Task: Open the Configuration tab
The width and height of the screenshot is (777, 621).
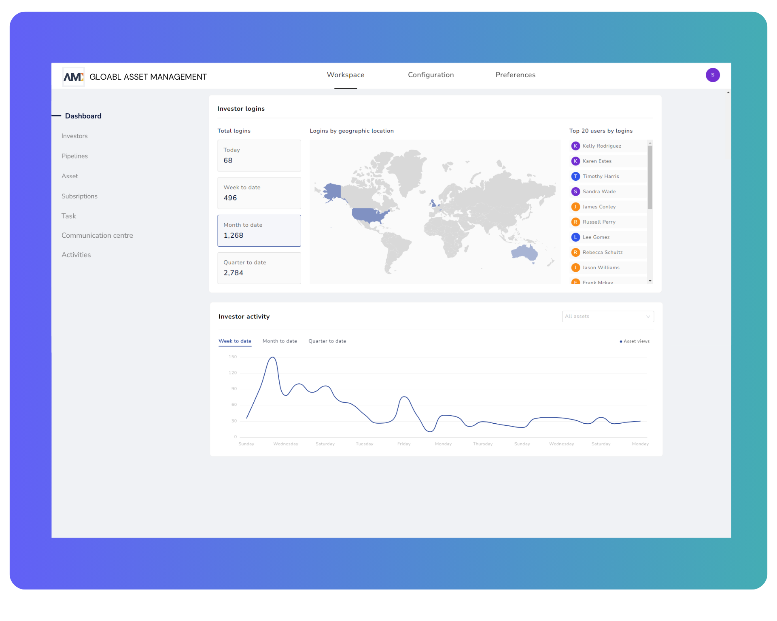Action: [x=431, y=75]
